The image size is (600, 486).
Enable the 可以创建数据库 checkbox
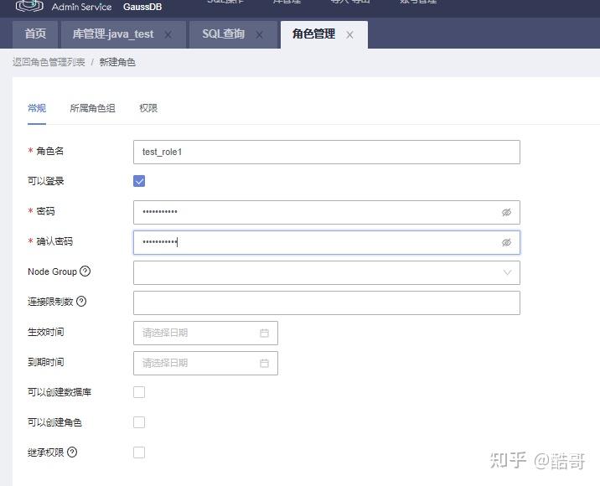(139, 392)
